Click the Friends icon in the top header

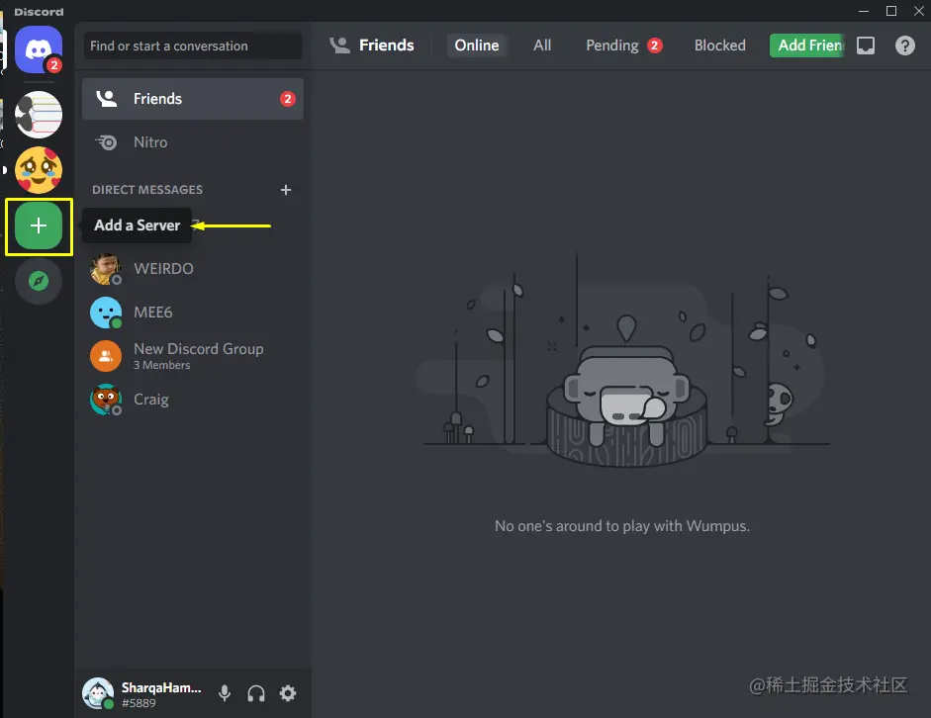click(x=339, y=45)
